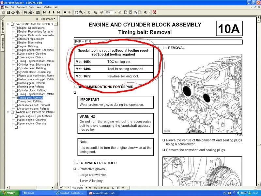The image size is (261, 196).
Task: Switch to the Thumbnails side tab
Action: click(3, 43)
